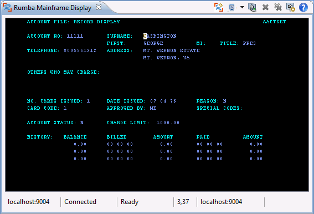Click the MI: label

tap(201, 43)
